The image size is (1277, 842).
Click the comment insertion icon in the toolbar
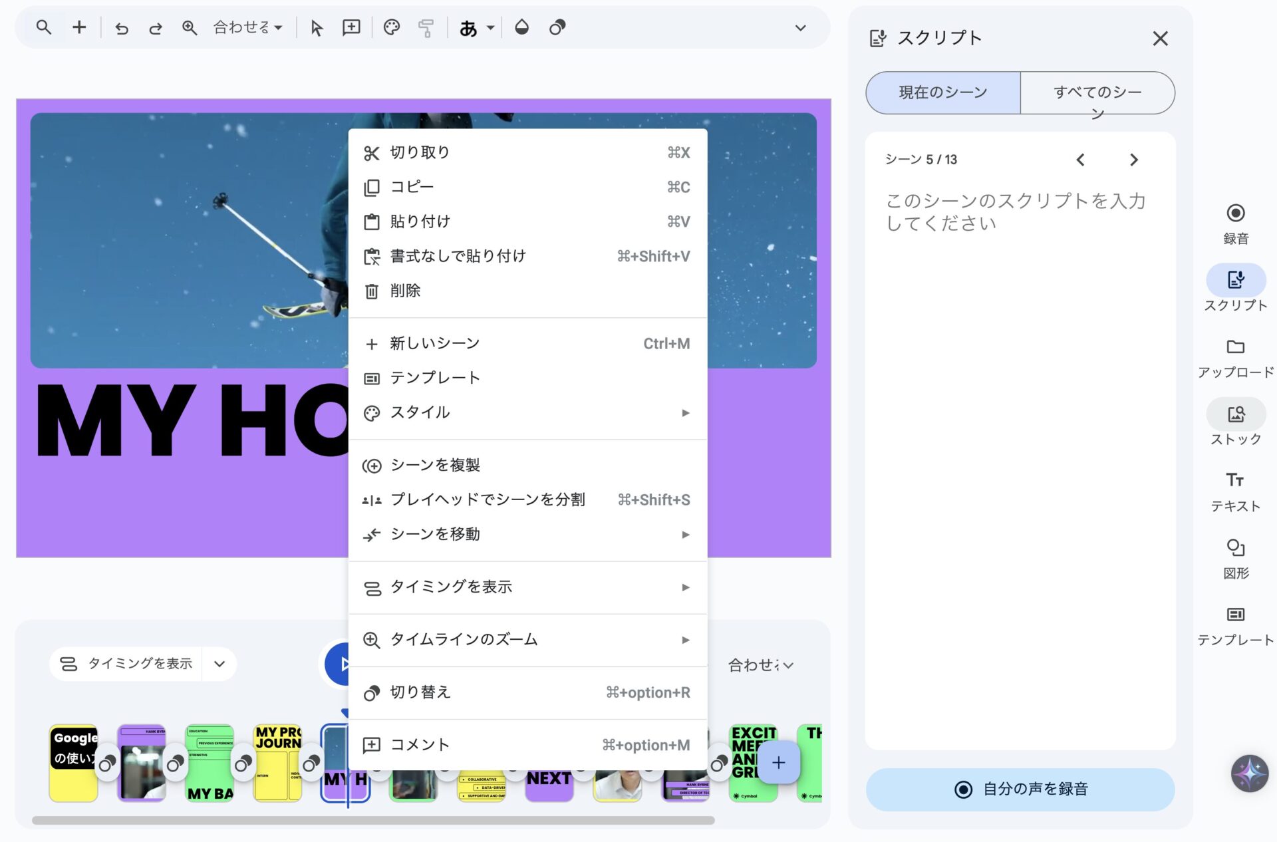point(351,27)
